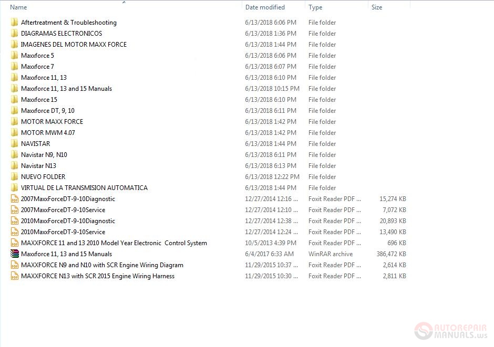Viewport: 494px width, 347px height.
Task: Select the 'Maxxforce 7' folder name
Action: click(37, 66)
